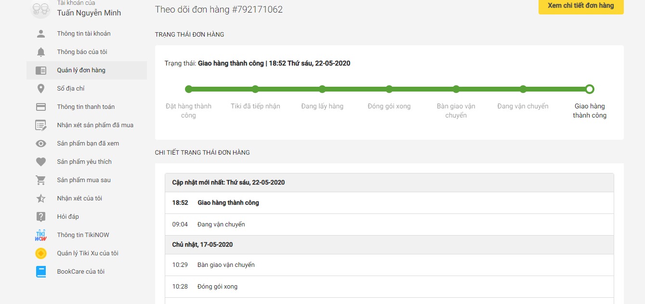Screen dimensions: 645x304
Task: Click the user avatar picture
Action: pos(40,9)
